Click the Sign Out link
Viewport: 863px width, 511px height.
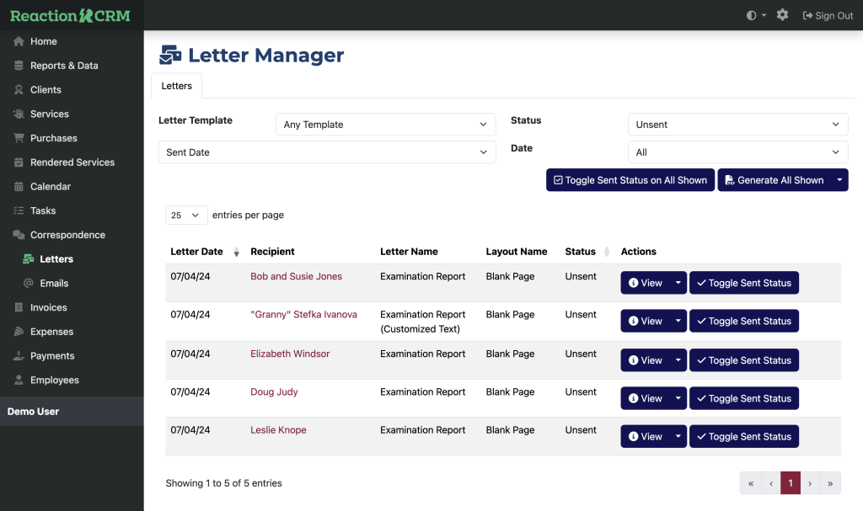828,15
